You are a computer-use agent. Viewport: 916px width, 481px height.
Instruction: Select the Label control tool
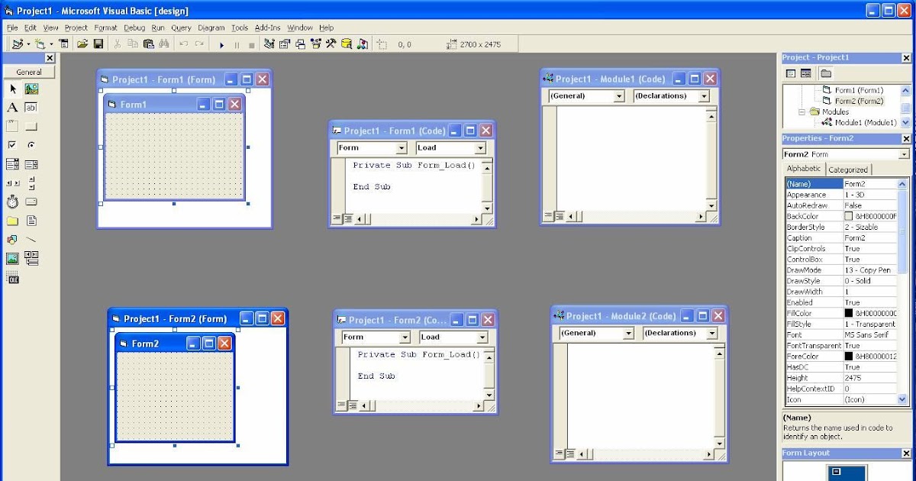[x=12, y=108]
